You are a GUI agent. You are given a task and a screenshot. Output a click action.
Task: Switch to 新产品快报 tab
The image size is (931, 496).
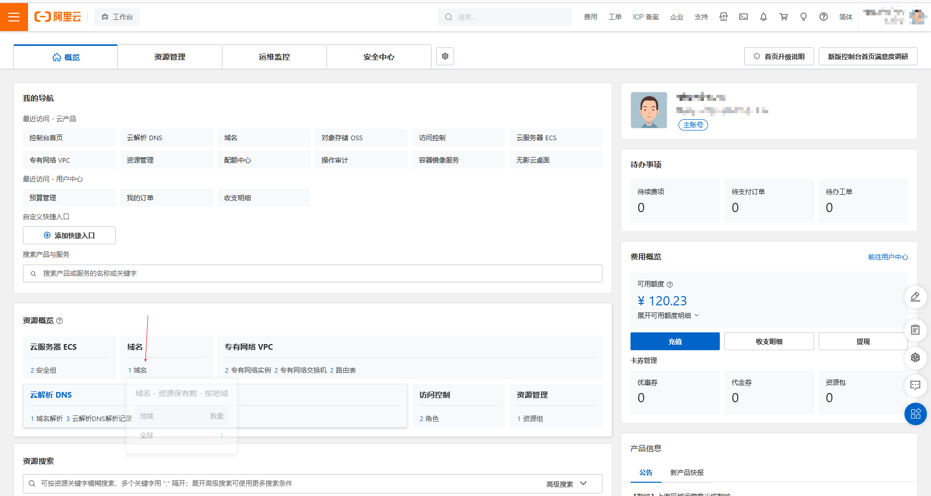tap(687, 473)
